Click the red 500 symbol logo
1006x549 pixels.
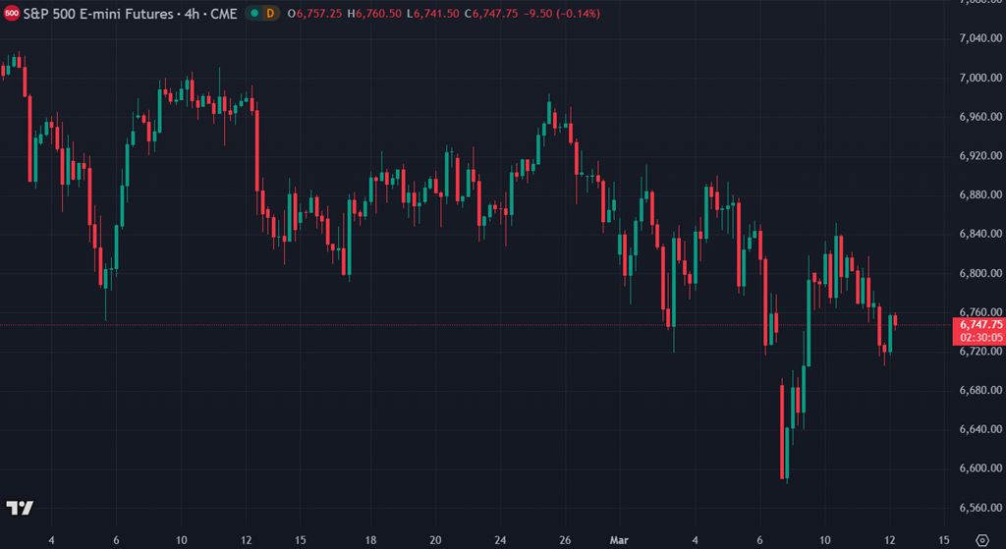pos(13,14)
